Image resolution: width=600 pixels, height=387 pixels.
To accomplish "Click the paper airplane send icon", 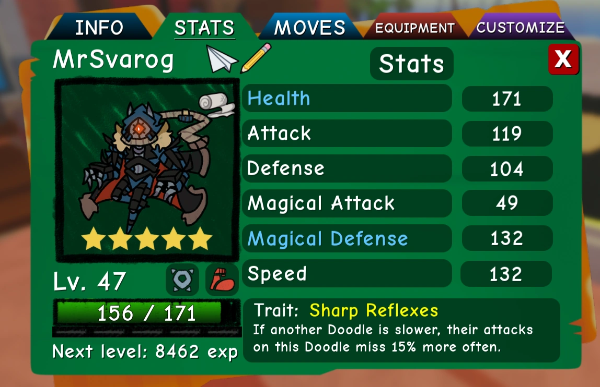I will tap(222, 59).
